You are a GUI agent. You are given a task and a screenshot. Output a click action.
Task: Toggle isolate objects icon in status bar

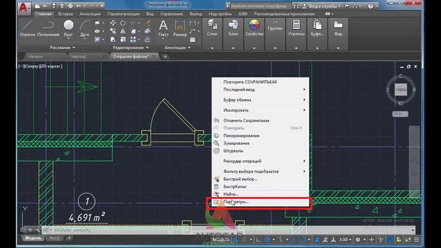click(x=381, y=240)
